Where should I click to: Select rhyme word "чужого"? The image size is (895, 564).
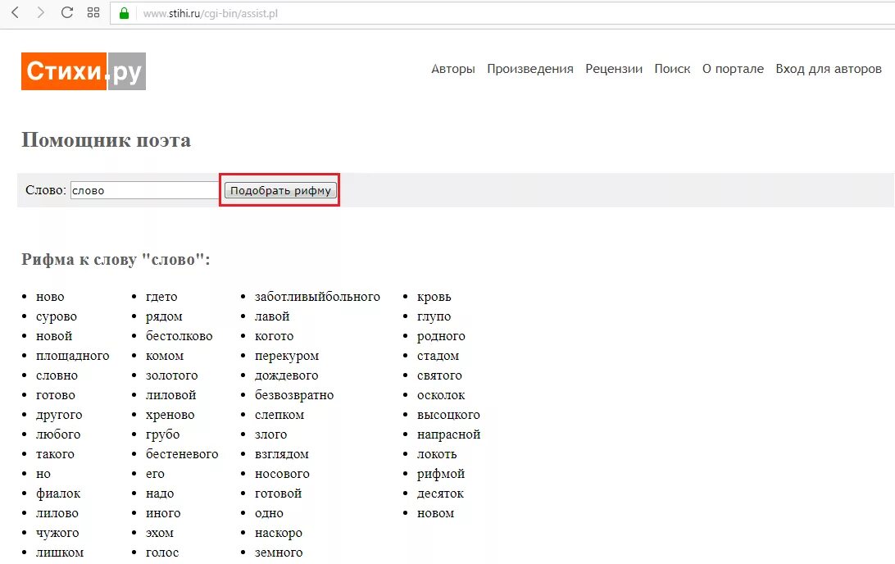(x=57, y=533)
